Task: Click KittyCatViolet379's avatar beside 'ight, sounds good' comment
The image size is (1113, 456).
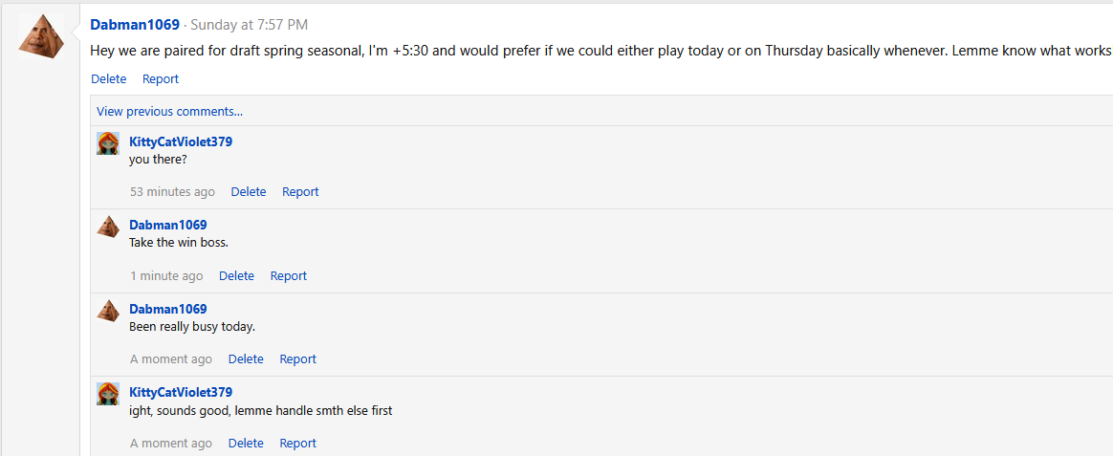Action: tap(108, 394)
